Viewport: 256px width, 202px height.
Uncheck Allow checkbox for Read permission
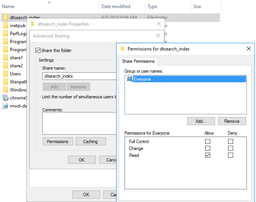208,155
